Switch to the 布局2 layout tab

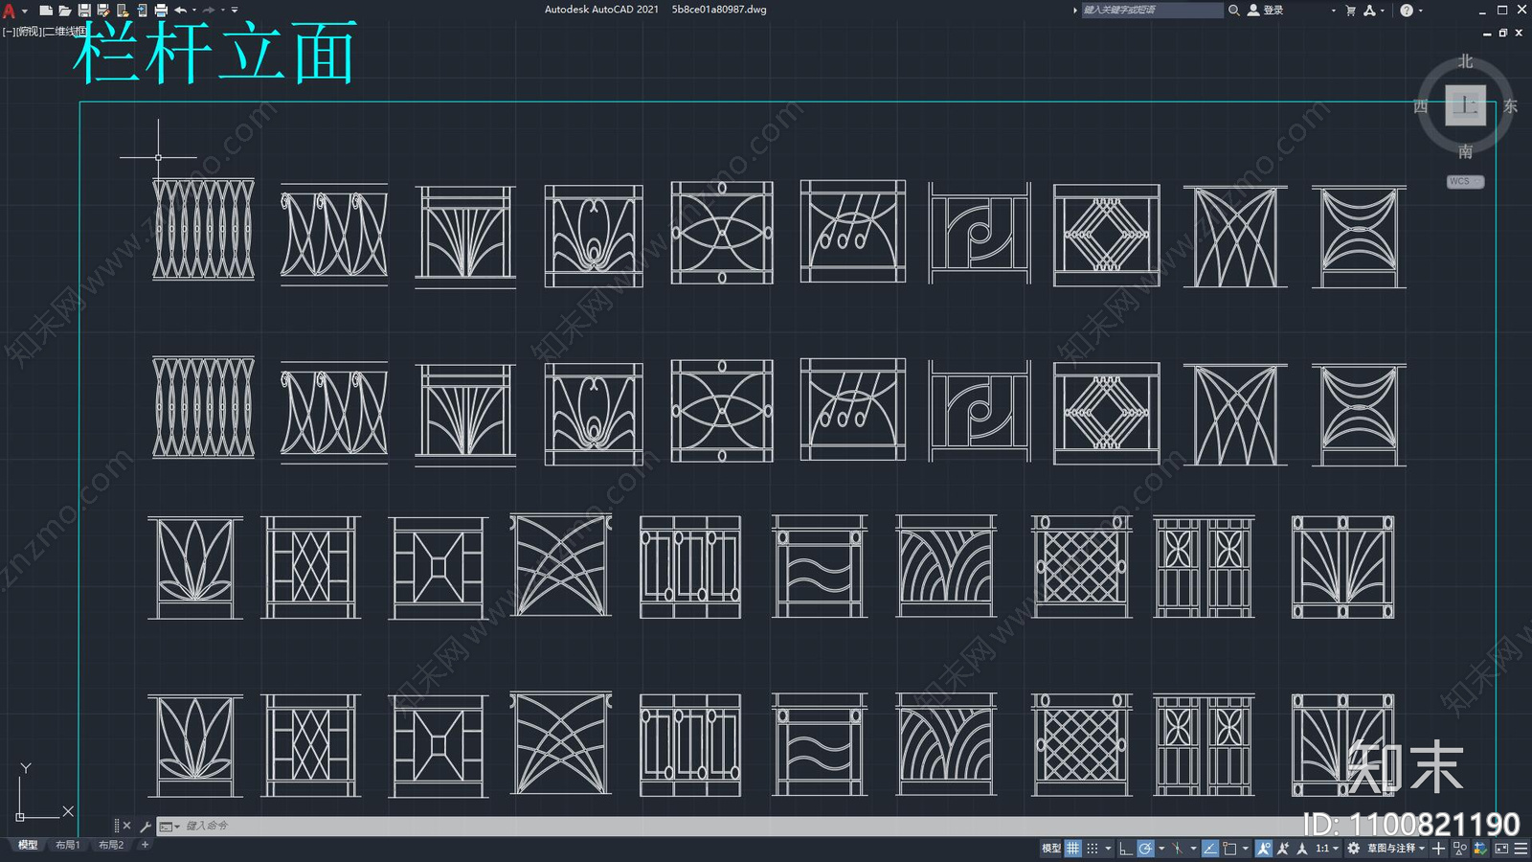(111, 845)
